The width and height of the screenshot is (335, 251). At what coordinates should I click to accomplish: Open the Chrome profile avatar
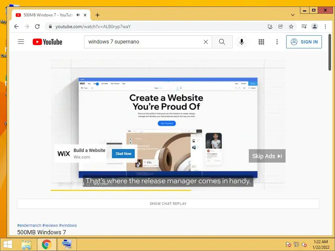click(x=314, y=26)
